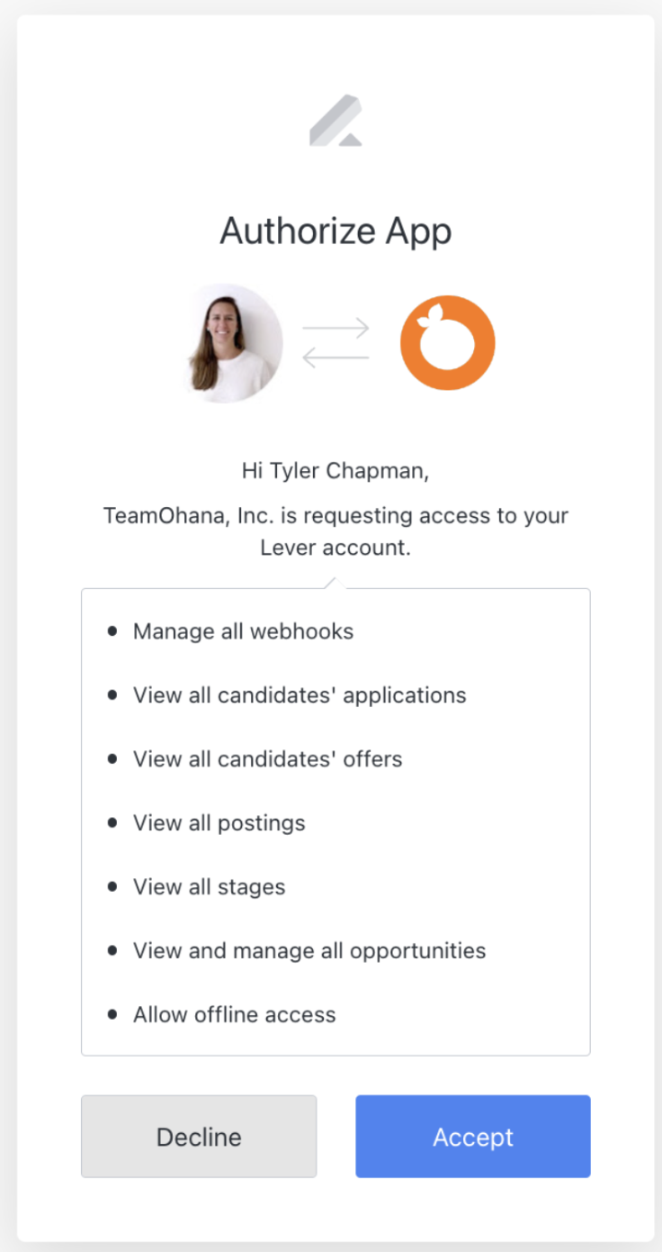Click the greeting text Hi Tyler Chapman
Viewport: 662px width, 1252px height.
pyautogui.click(x=335, y=470)
